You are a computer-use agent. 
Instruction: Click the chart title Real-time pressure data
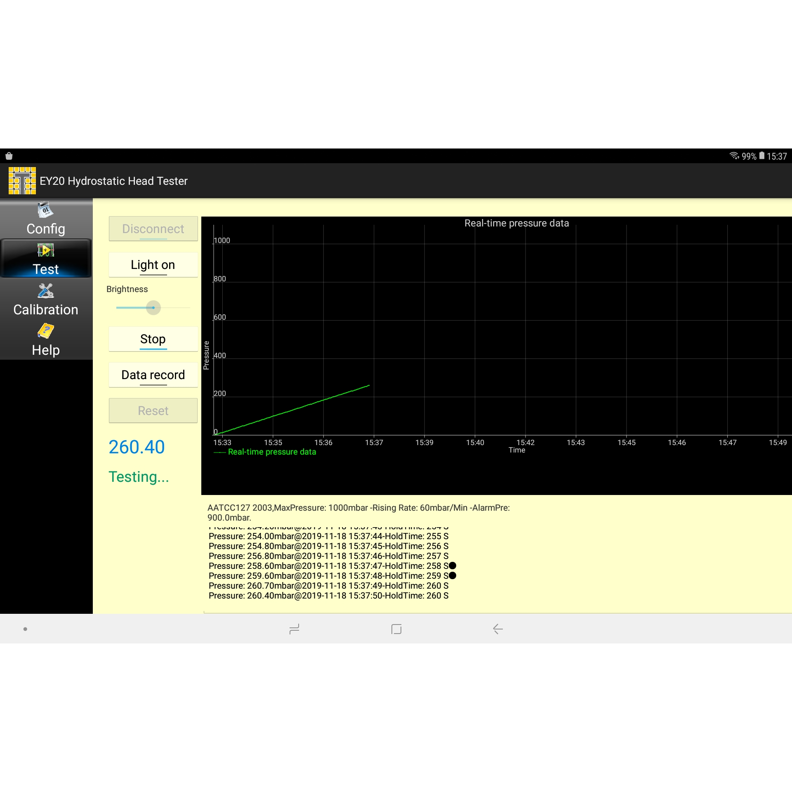[x=516, y=223]
